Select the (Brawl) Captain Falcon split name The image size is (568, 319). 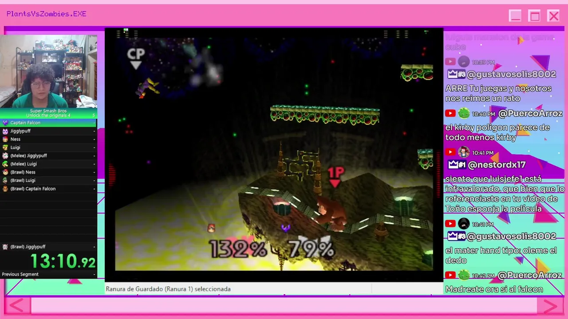(x=33, y=189)
